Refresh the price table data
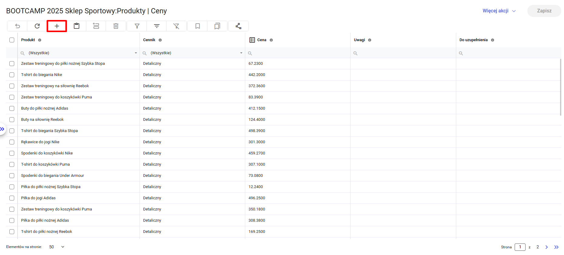The image size is (564, 255). coord(37,26)
